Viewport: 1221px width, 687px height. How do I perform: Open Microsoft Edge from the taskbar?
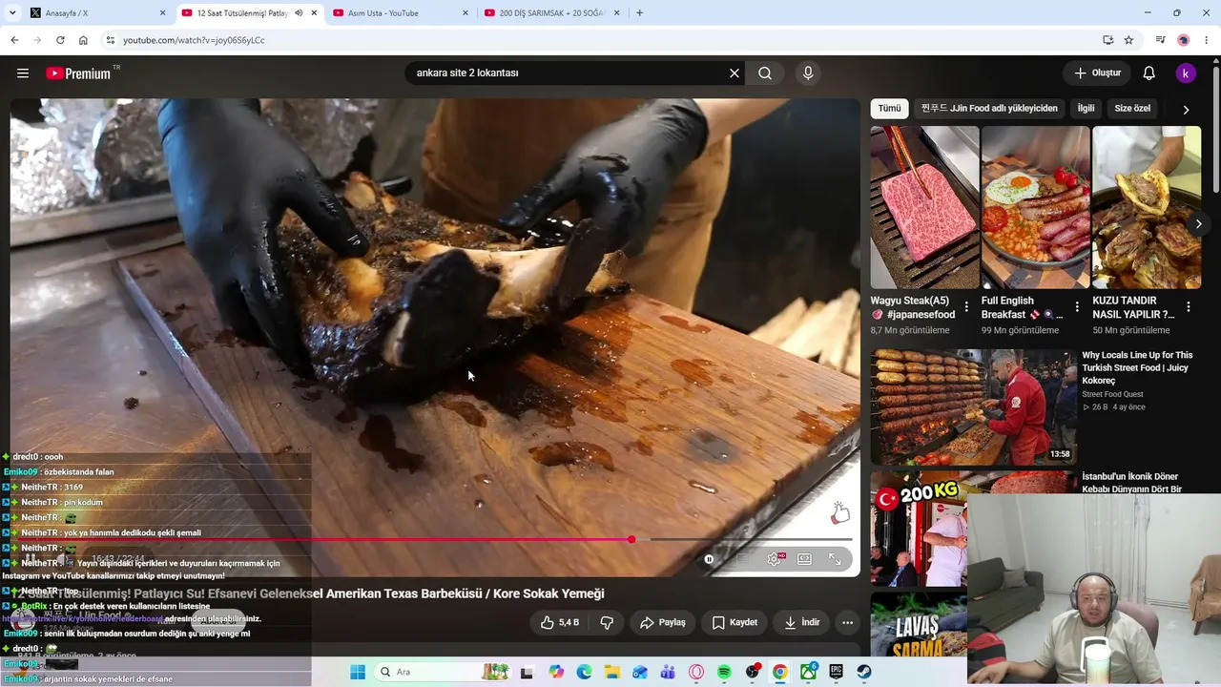coord(584,673)
